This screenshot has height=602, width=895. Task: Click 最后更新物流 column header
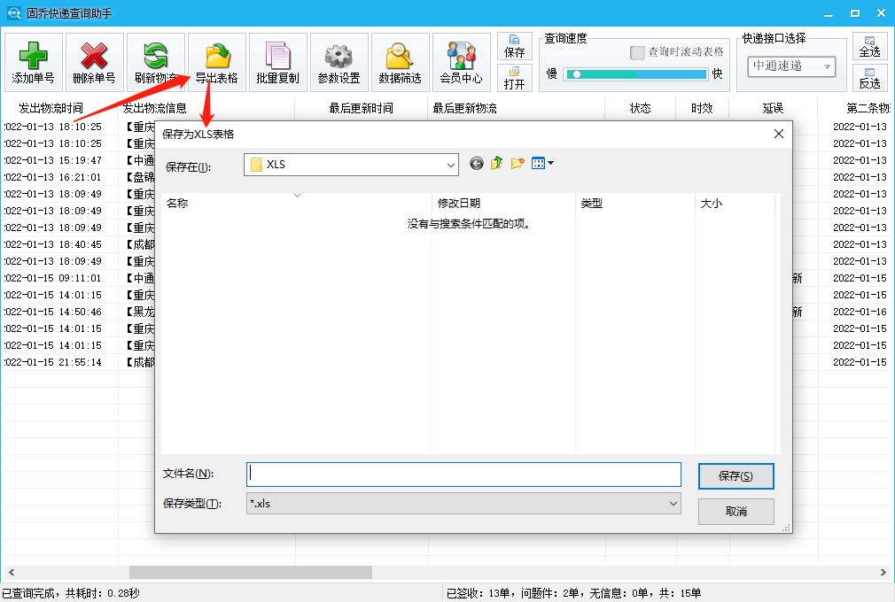click(x=464, y=108)
